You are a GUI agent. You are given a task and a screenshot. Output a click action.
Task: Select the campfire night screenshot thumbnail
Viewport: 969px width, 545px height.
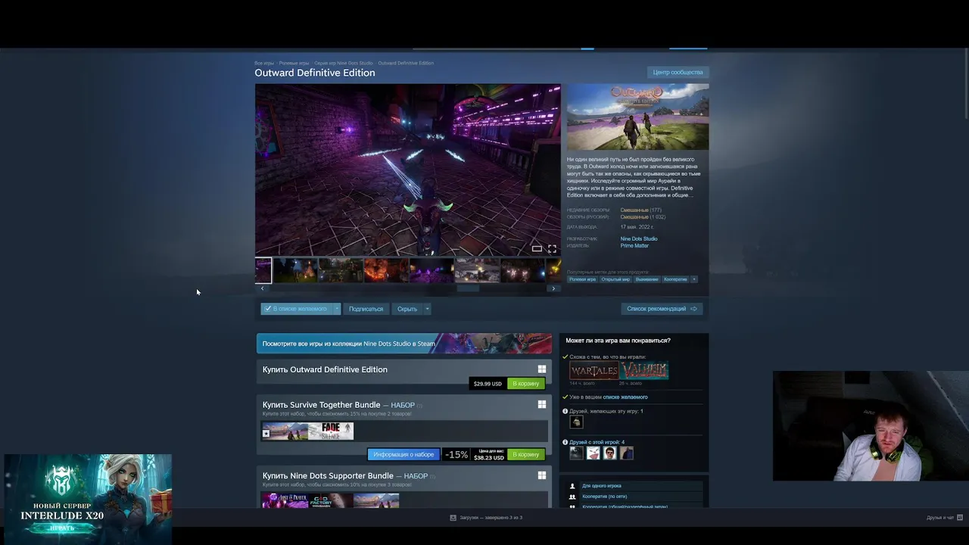295,270
